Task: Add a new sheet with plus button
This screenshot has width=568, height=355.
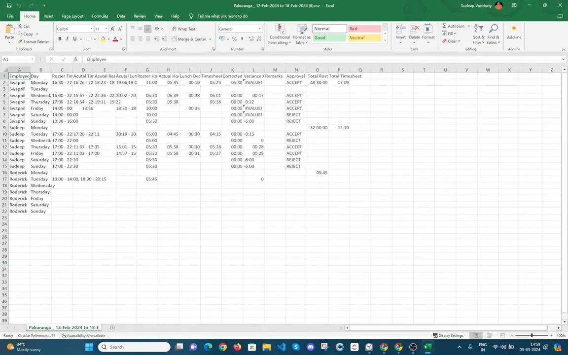Action: 112,328
